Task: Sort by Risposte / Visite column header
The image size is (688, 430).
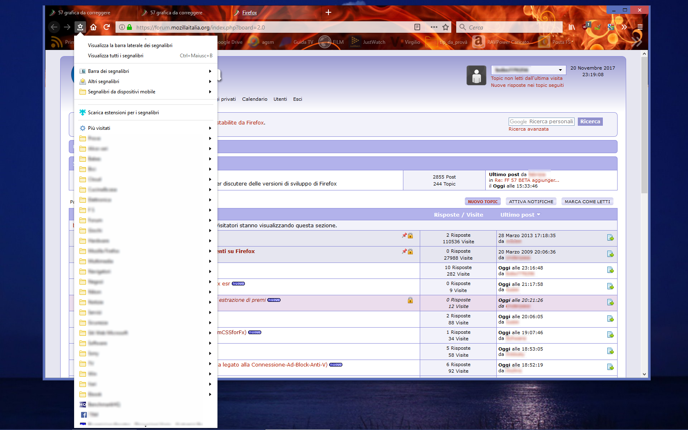Action: [x=458, y=215]
